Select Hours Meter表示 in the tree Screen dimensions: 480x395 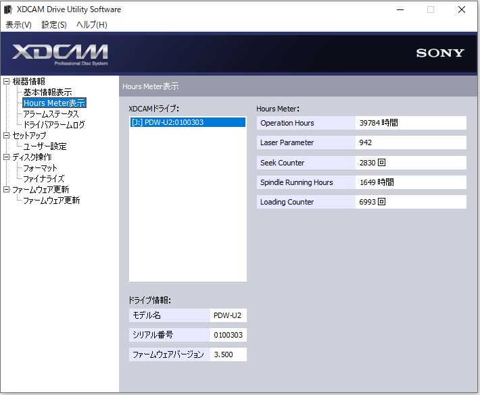pyautogui.click(x=54, y=103)
